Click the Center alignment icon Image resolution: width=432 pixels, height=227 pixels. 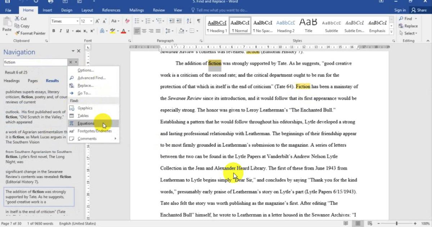pyautogui.click(x=144, y=31)
